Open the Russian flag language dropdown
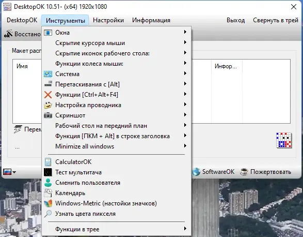The height and width of the screenshot is (237, 303). pos(9,172)
